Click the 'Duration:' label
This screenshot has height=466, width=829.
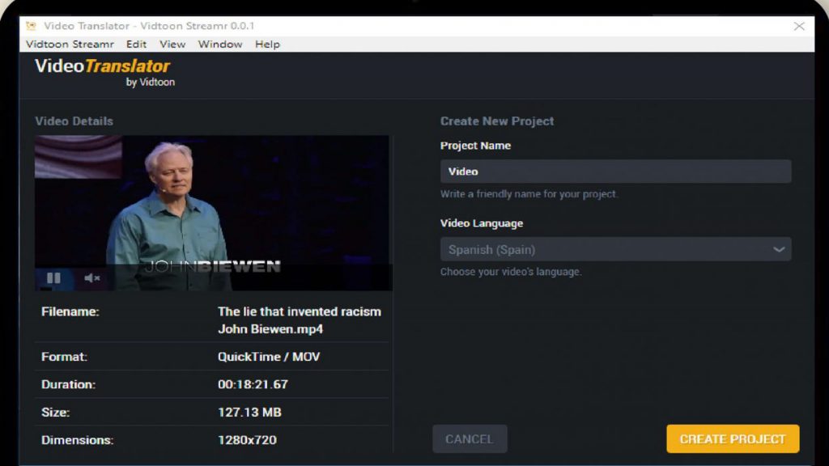click(68, 384)
